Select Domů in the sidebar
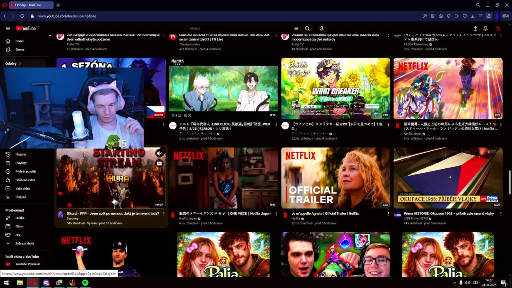The image size is (512, 288). (x=24, y=41)
